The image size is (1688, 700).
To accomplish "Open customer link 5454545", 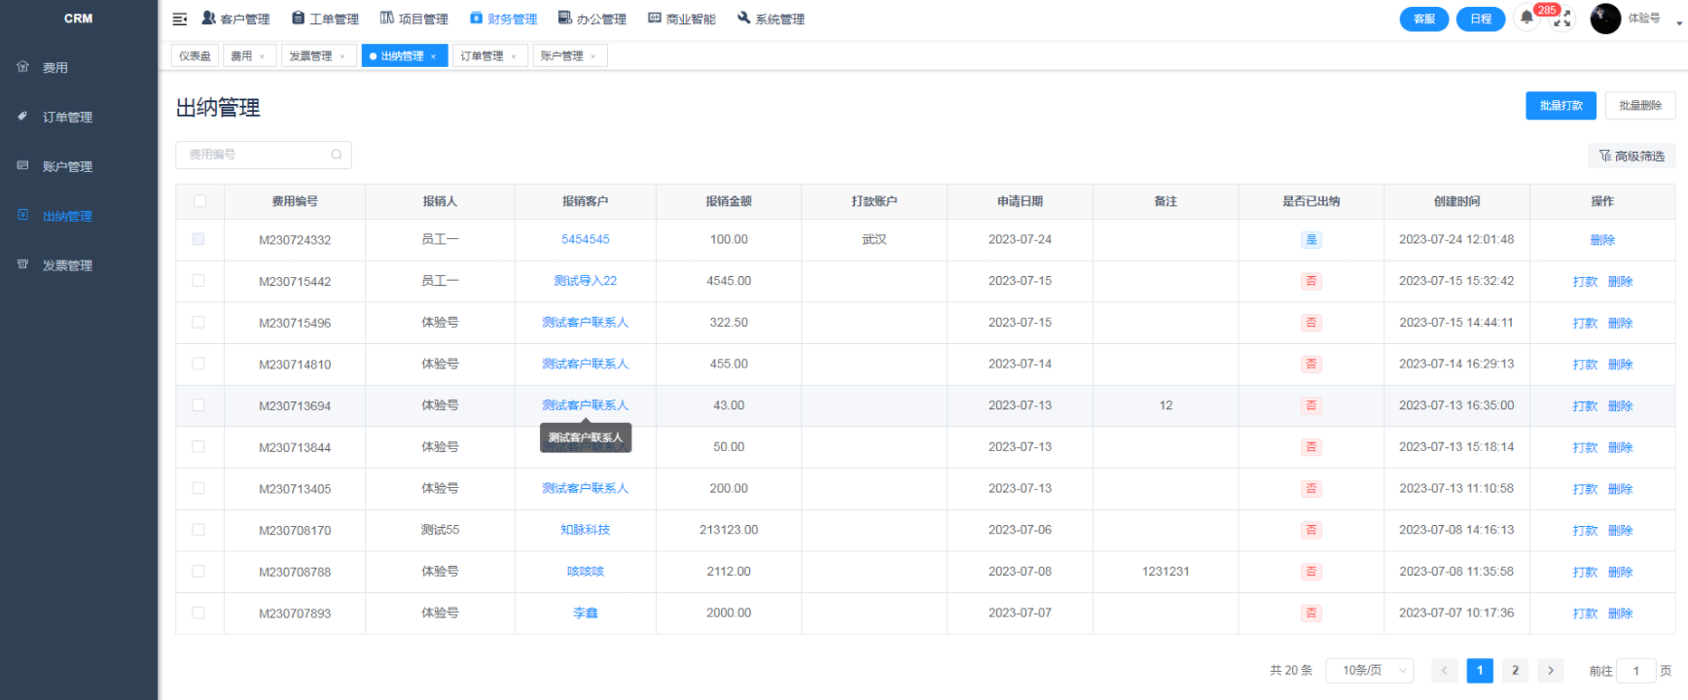I will pyautogui.click(x=586, y=239).
